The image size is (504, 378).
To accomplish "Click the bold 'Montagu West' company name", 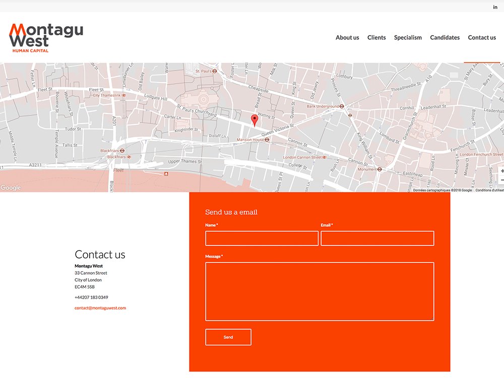I will [89, 266].
